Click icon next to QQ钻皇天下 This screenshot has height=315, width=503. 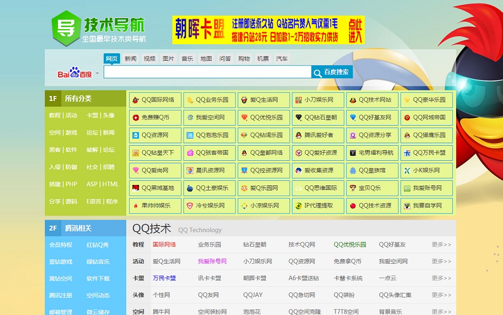click(136, 153)
